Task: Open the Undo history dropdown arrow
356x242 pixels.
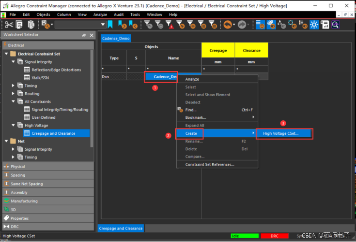Action: pyautogui.click(x=234, y=25)
